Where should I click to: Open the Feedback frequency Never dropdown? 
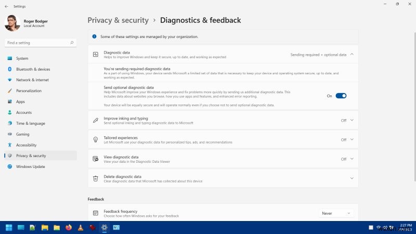(336, 213)
